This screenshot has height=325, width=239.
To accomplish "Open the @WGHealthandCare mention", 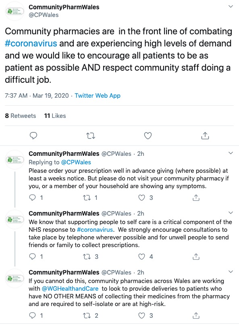I will [x=70, y=289].
